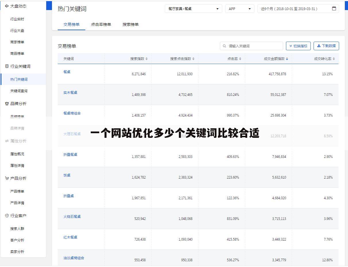Click the 产品分析 shopping icon

point(7,178)
